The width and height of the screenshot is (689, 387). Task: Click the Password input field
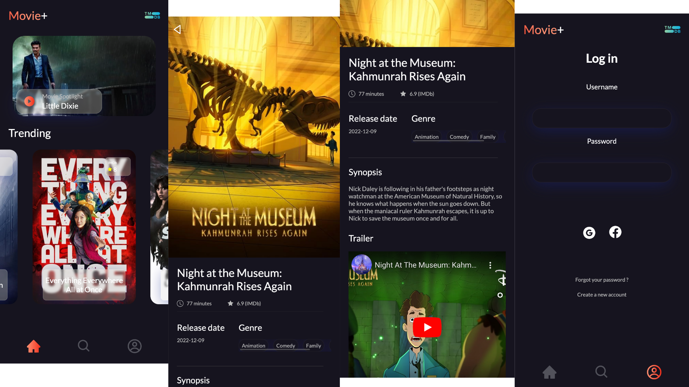(x=601, y=172)
